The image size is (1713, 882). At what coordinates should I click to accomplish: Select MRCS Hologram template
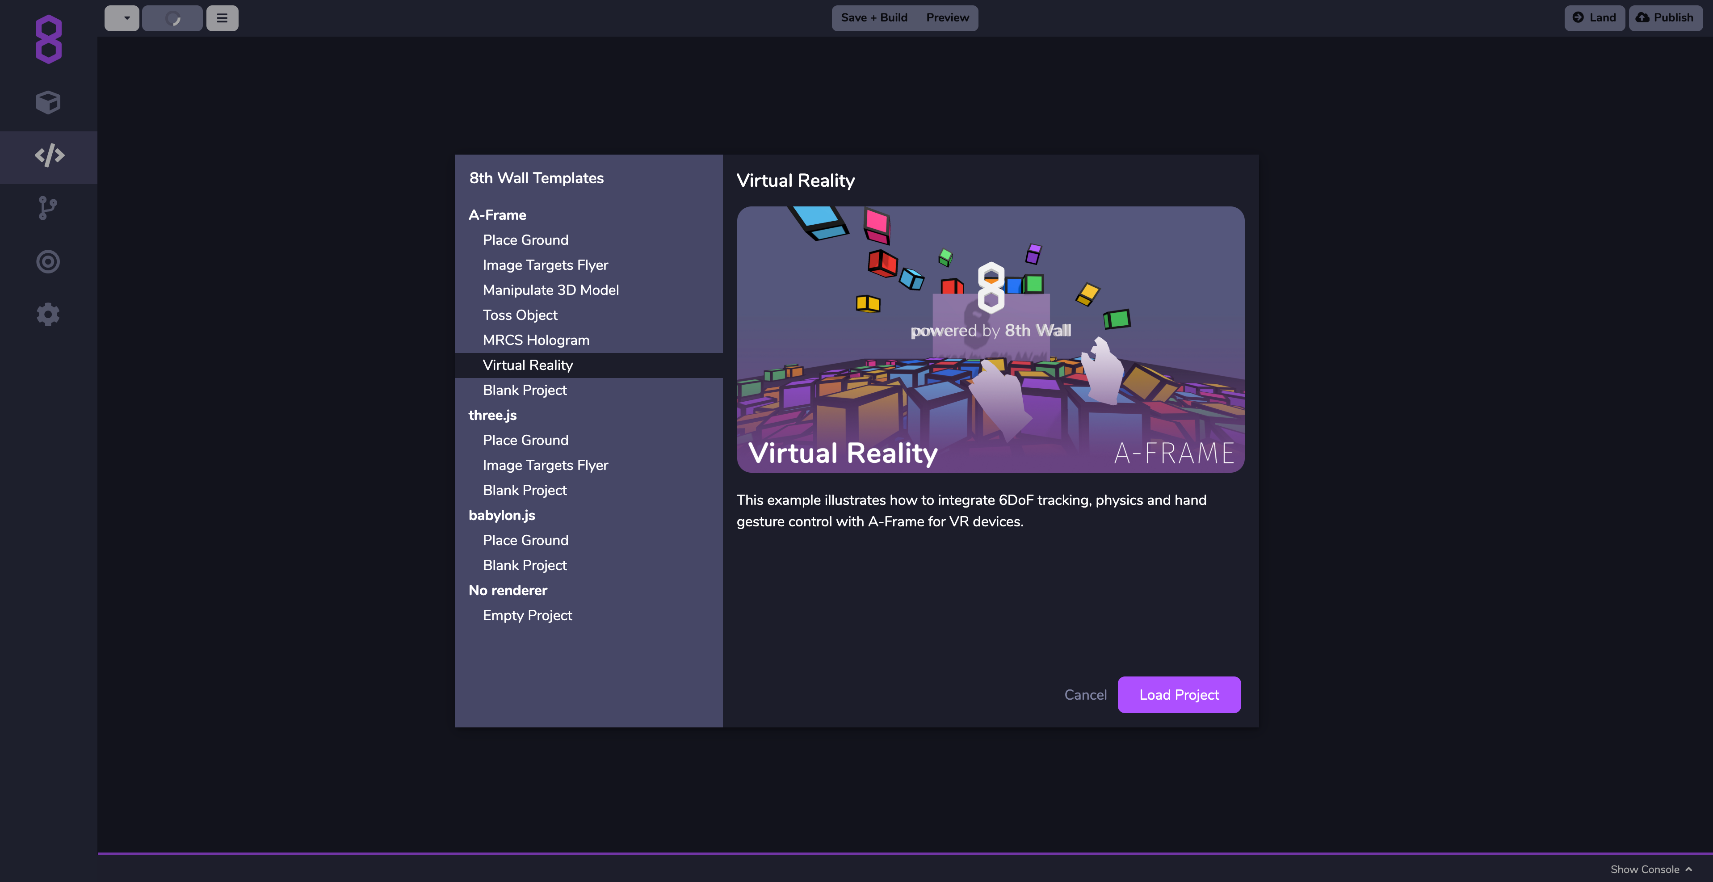tap(536, 340)
